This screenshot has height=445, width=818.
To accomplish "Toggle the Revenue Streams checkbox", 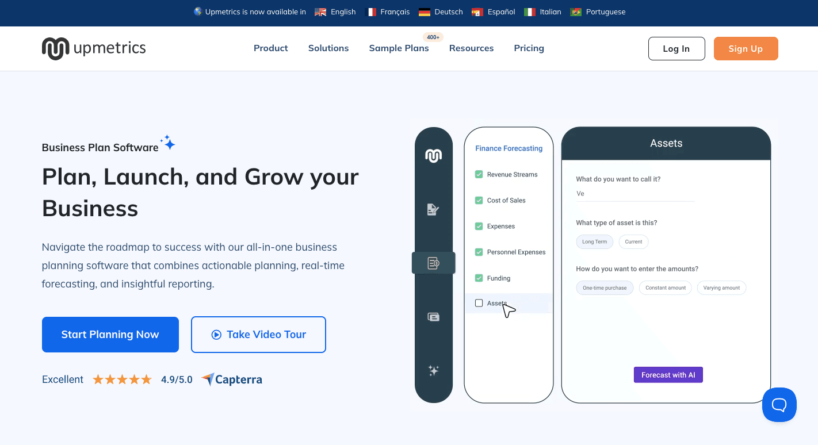I will tap(479, 174).
